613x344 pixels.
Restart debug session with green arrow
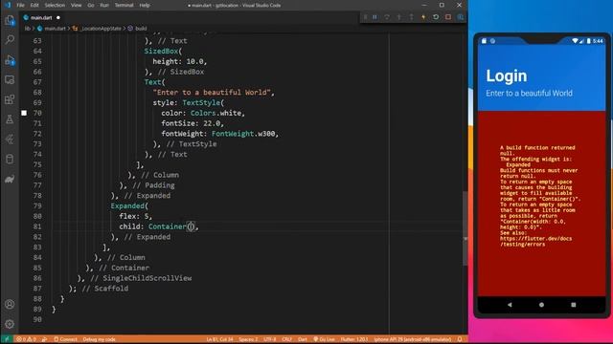pyautogui.click(x=436, y=17)
